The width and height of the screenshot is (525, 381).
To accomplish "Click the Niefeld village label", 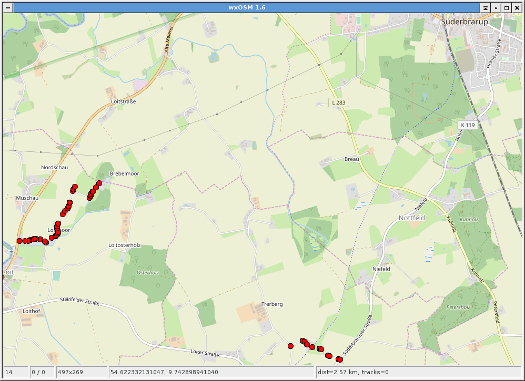I will click(381, 269).
